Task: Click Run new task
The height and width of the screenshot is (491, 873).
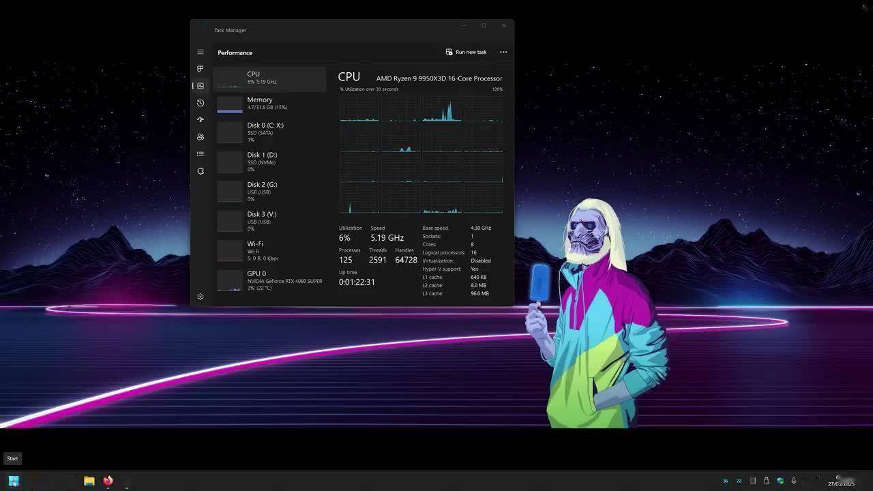Action: point(467,52)
